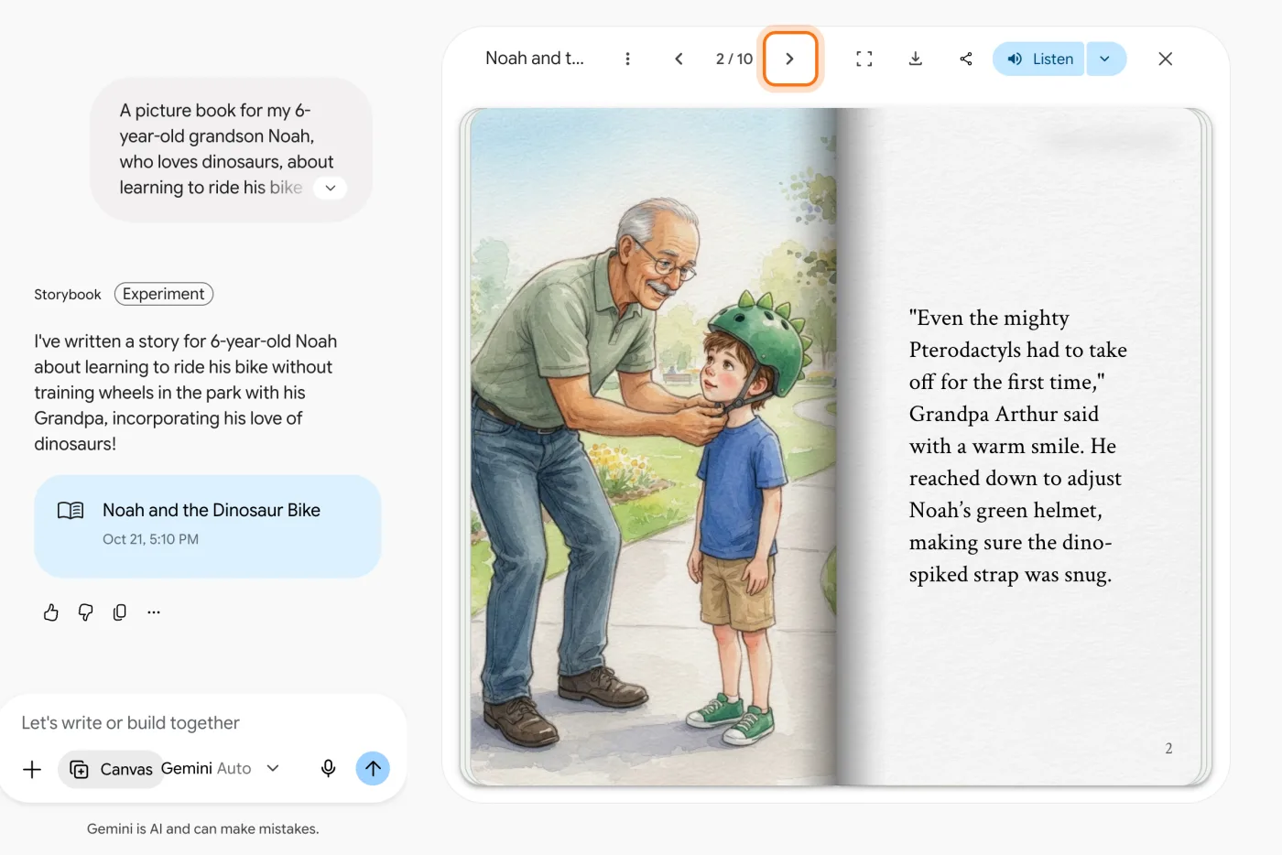The width and height of the screenshot is (1282, 855).
Task: Go to the next storybook page
Action: 789,59
